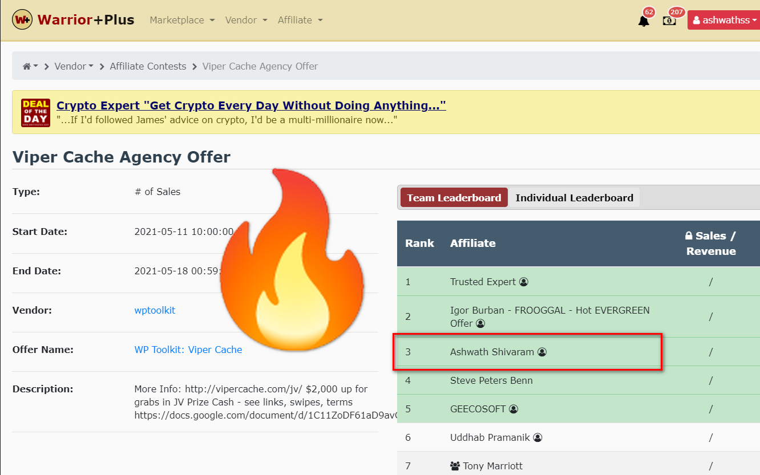Screen dimensions: 760x475
Task: Click profile icon beside Ashwath Shivaram
Action: [542, 352]
